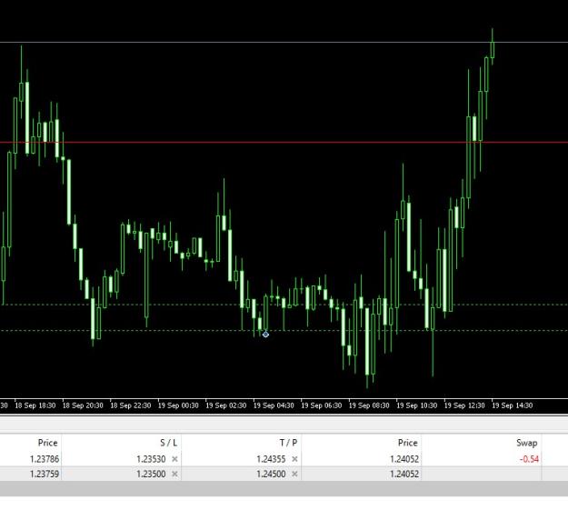Select the lower dashed order level line

coord(284,330)
